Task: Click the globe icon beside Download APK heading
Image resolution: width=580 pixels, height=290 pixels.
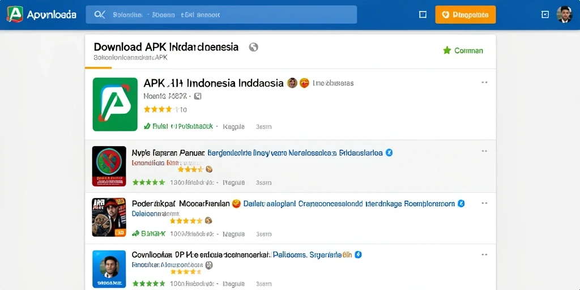Action: pos(253,47)
